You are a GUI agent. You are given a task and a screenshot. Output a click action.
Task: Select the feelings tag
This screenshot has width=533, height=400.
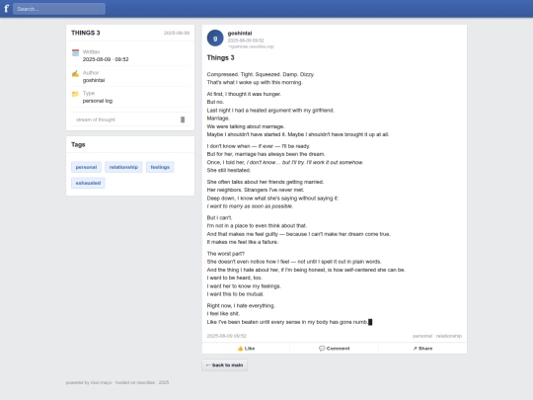(x=160, y=167)
